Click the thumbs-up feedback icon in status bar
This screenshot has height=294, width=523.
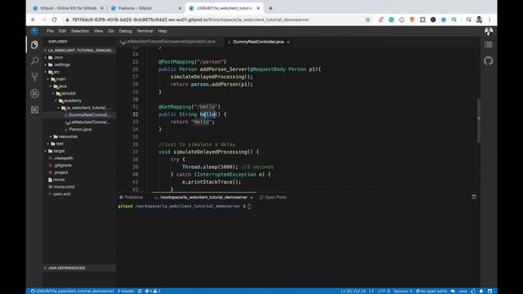[473, 291]
